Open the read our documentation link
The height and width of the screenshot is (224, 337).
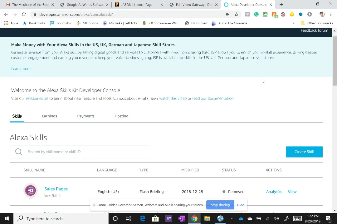point(213,98)
